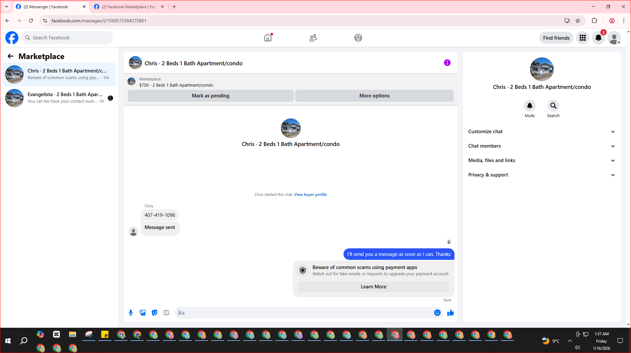Install app icon in address bar

[x=567, y=21]
